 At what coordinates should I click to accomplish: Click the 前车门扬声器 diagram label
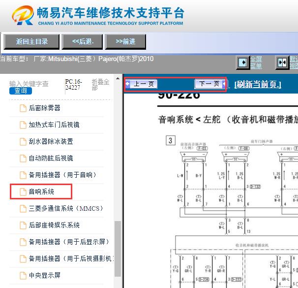tap(262, 141)
